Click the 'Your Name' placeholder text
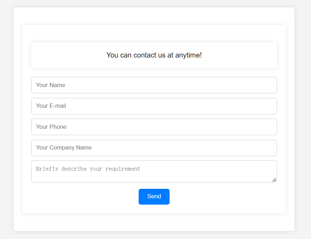Image resolution: width=311 pixels, height=239 pixels. coord(51,85)
